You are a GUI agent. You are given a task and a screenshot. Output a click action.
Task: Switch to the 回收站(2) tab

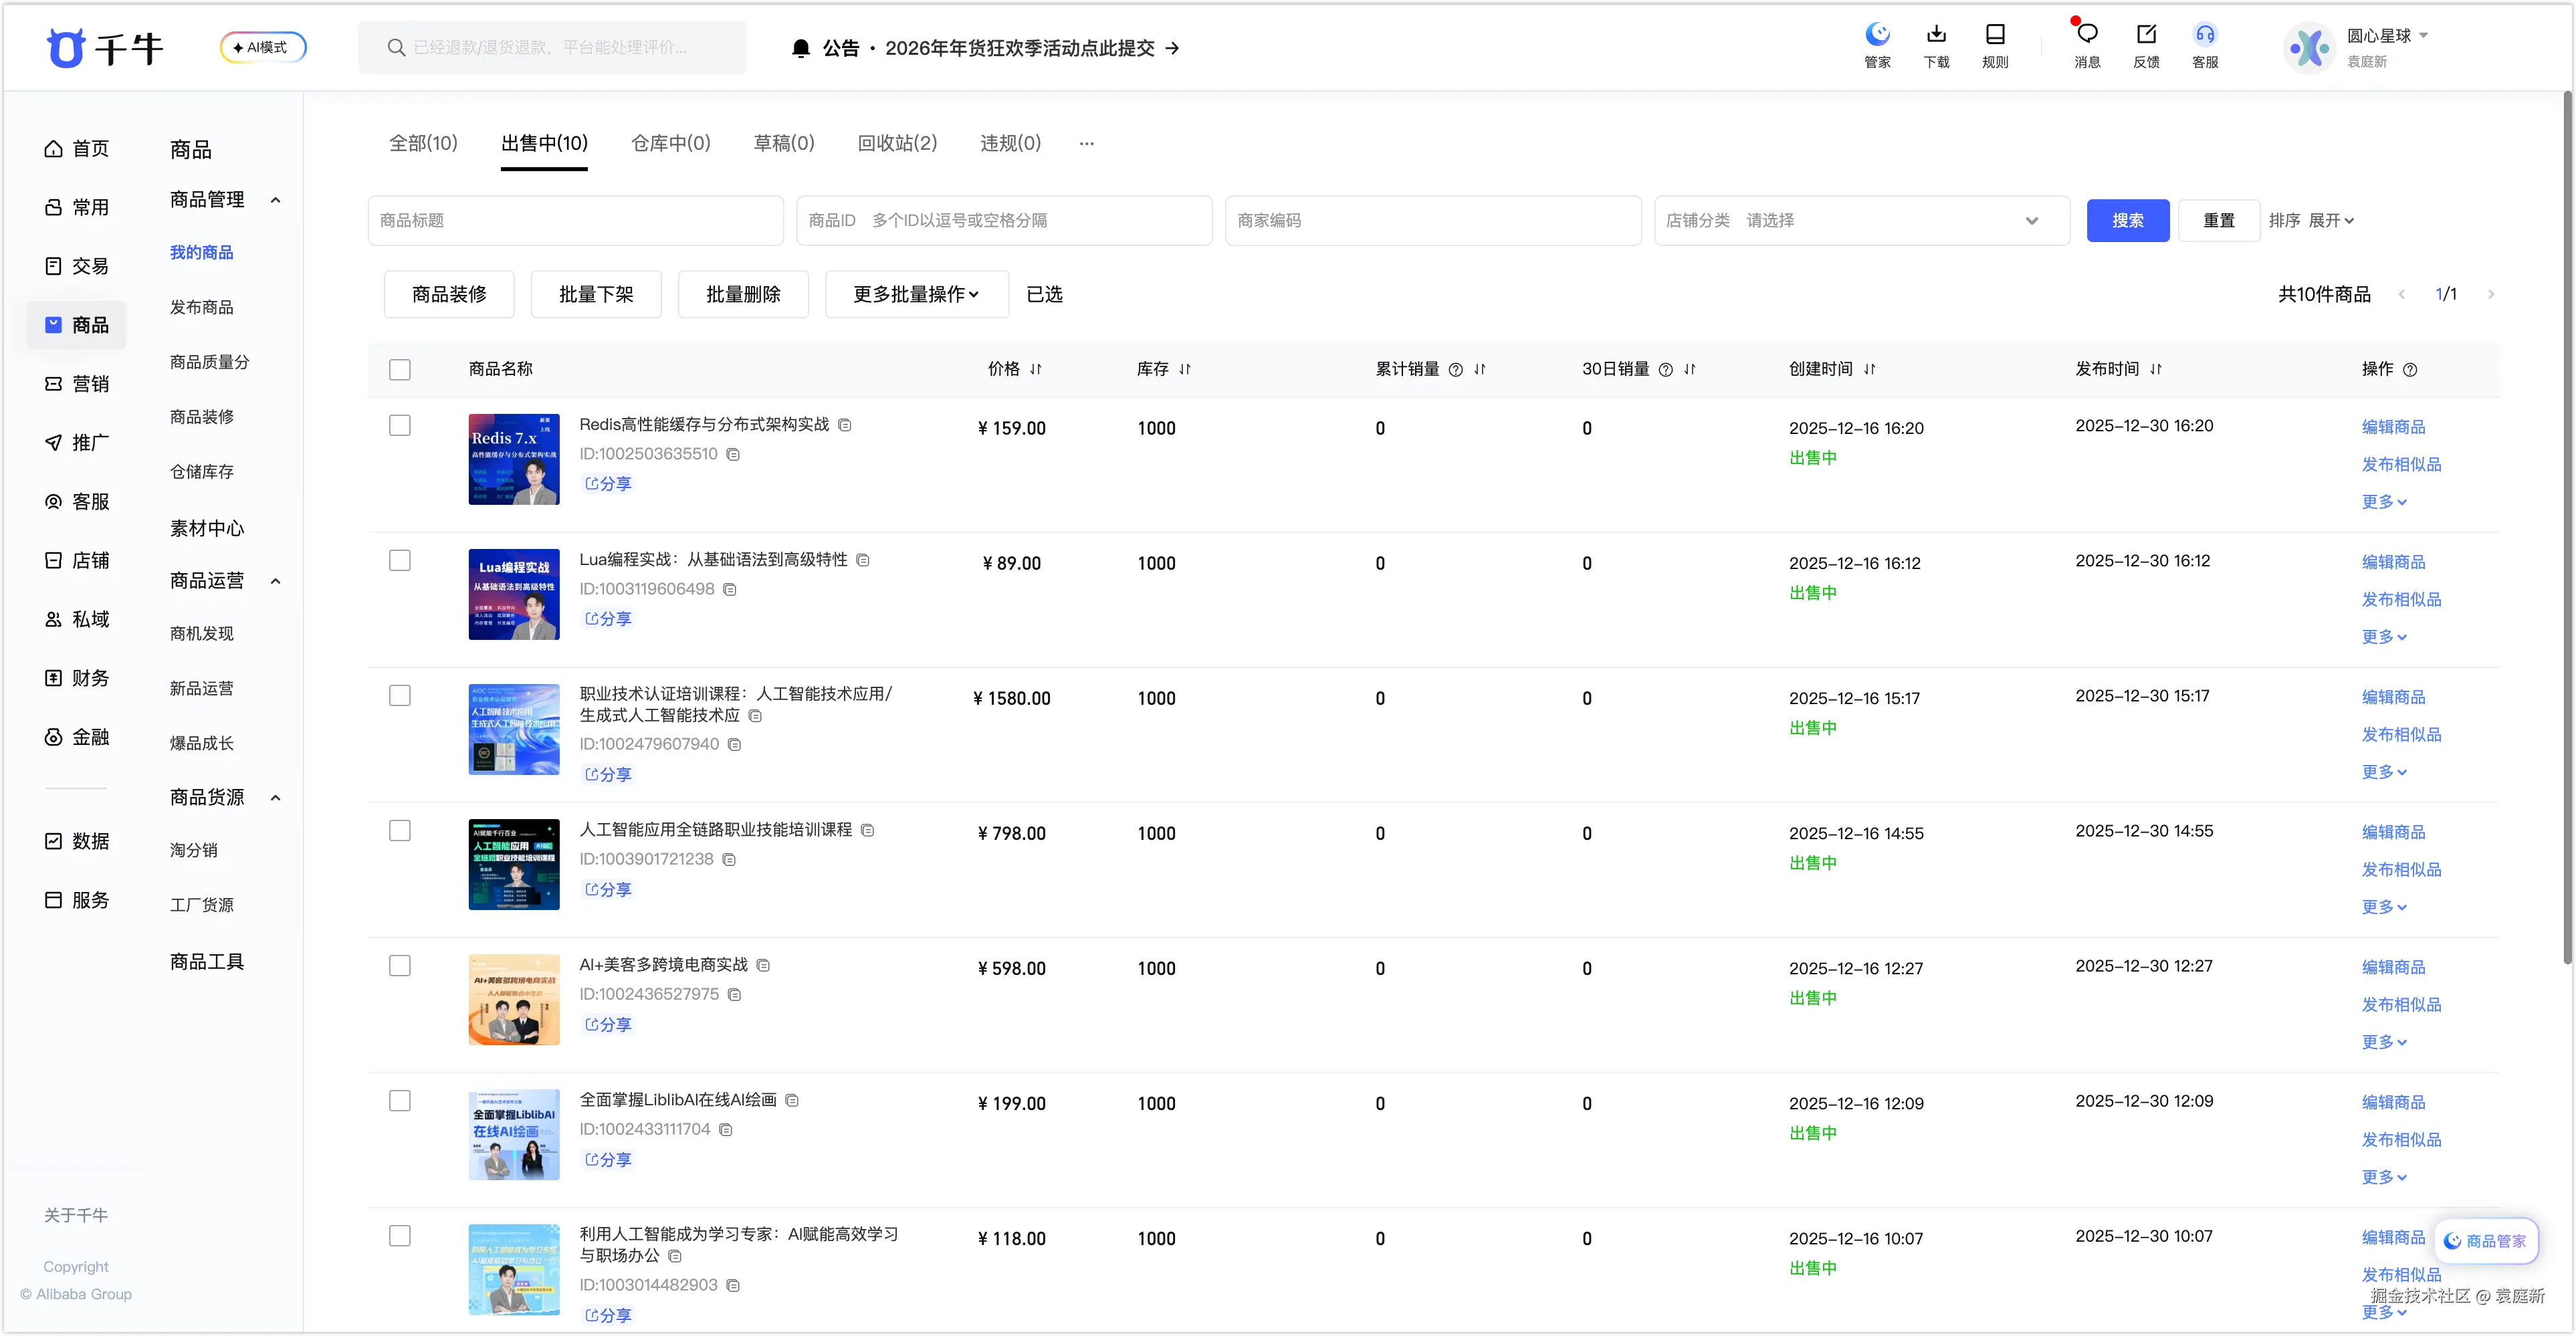click(897, 144)
